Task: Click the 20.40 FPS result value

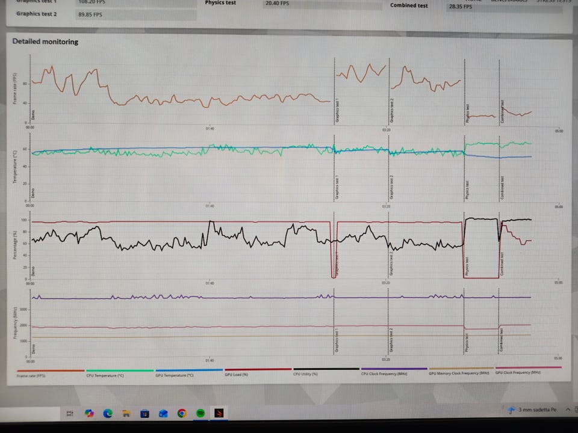Action: coord(277,4)
